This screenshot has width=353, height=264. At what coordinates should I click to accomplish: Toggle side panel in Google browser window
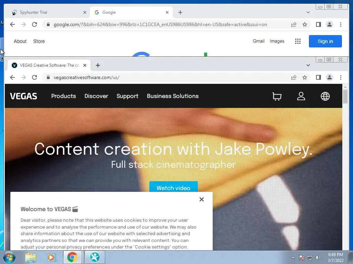[318, 24]
